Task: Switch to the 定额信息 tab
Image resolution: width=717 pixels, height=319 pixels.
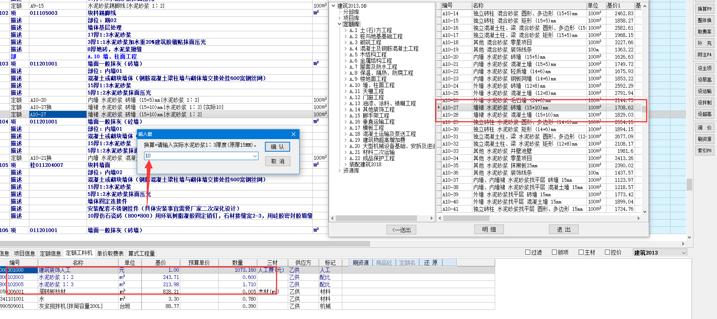Action: pos(50,253)
